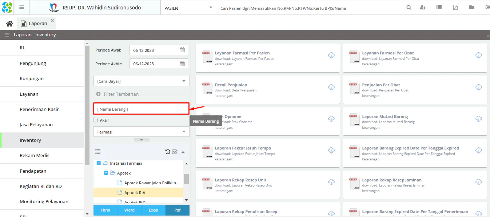Open the list icon in top toolbar

click(439, 7)
